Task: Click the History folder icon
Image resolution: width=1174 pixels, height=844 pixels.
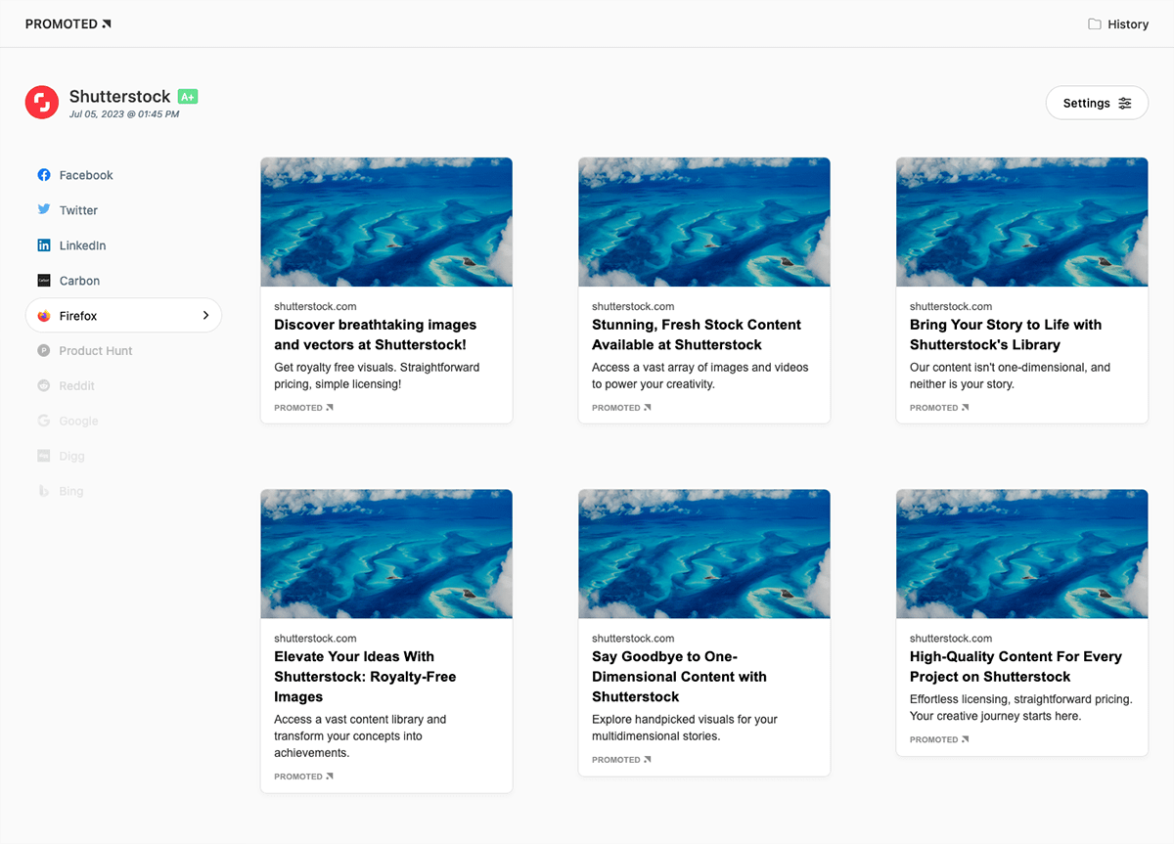Action: [1095, 24]
